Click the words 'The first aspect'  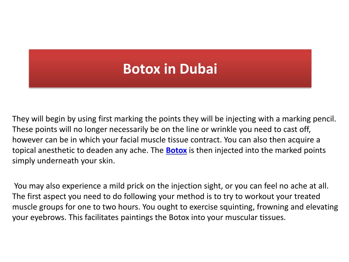(x=39, y=196)
